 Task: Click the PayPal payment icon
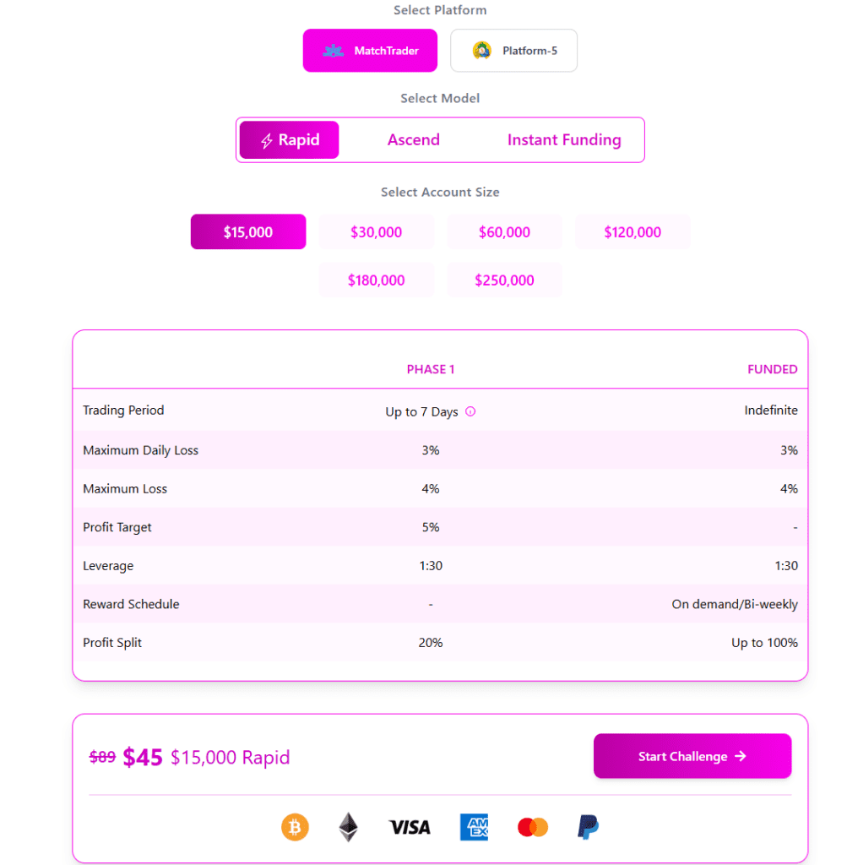pyautogui.click(x=588, y=827)
